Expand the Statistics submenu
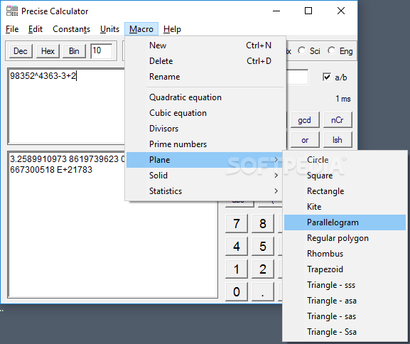The height and width of the screenshot is (344, 410). 204,191
